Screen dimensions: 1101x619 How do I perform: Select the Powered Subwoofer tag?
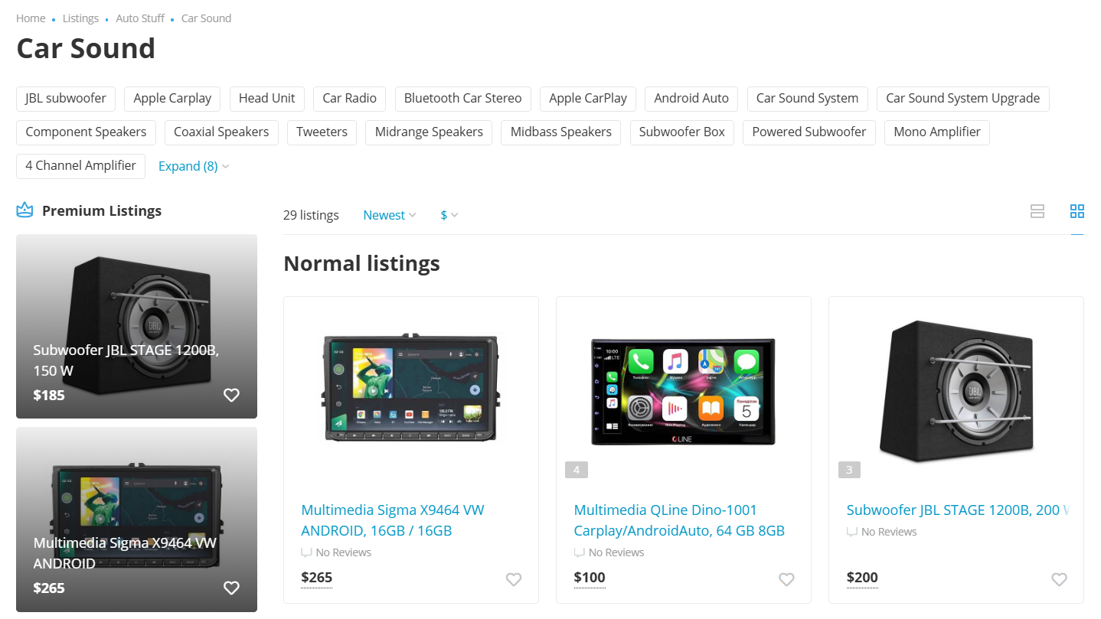tap(809, 132)
